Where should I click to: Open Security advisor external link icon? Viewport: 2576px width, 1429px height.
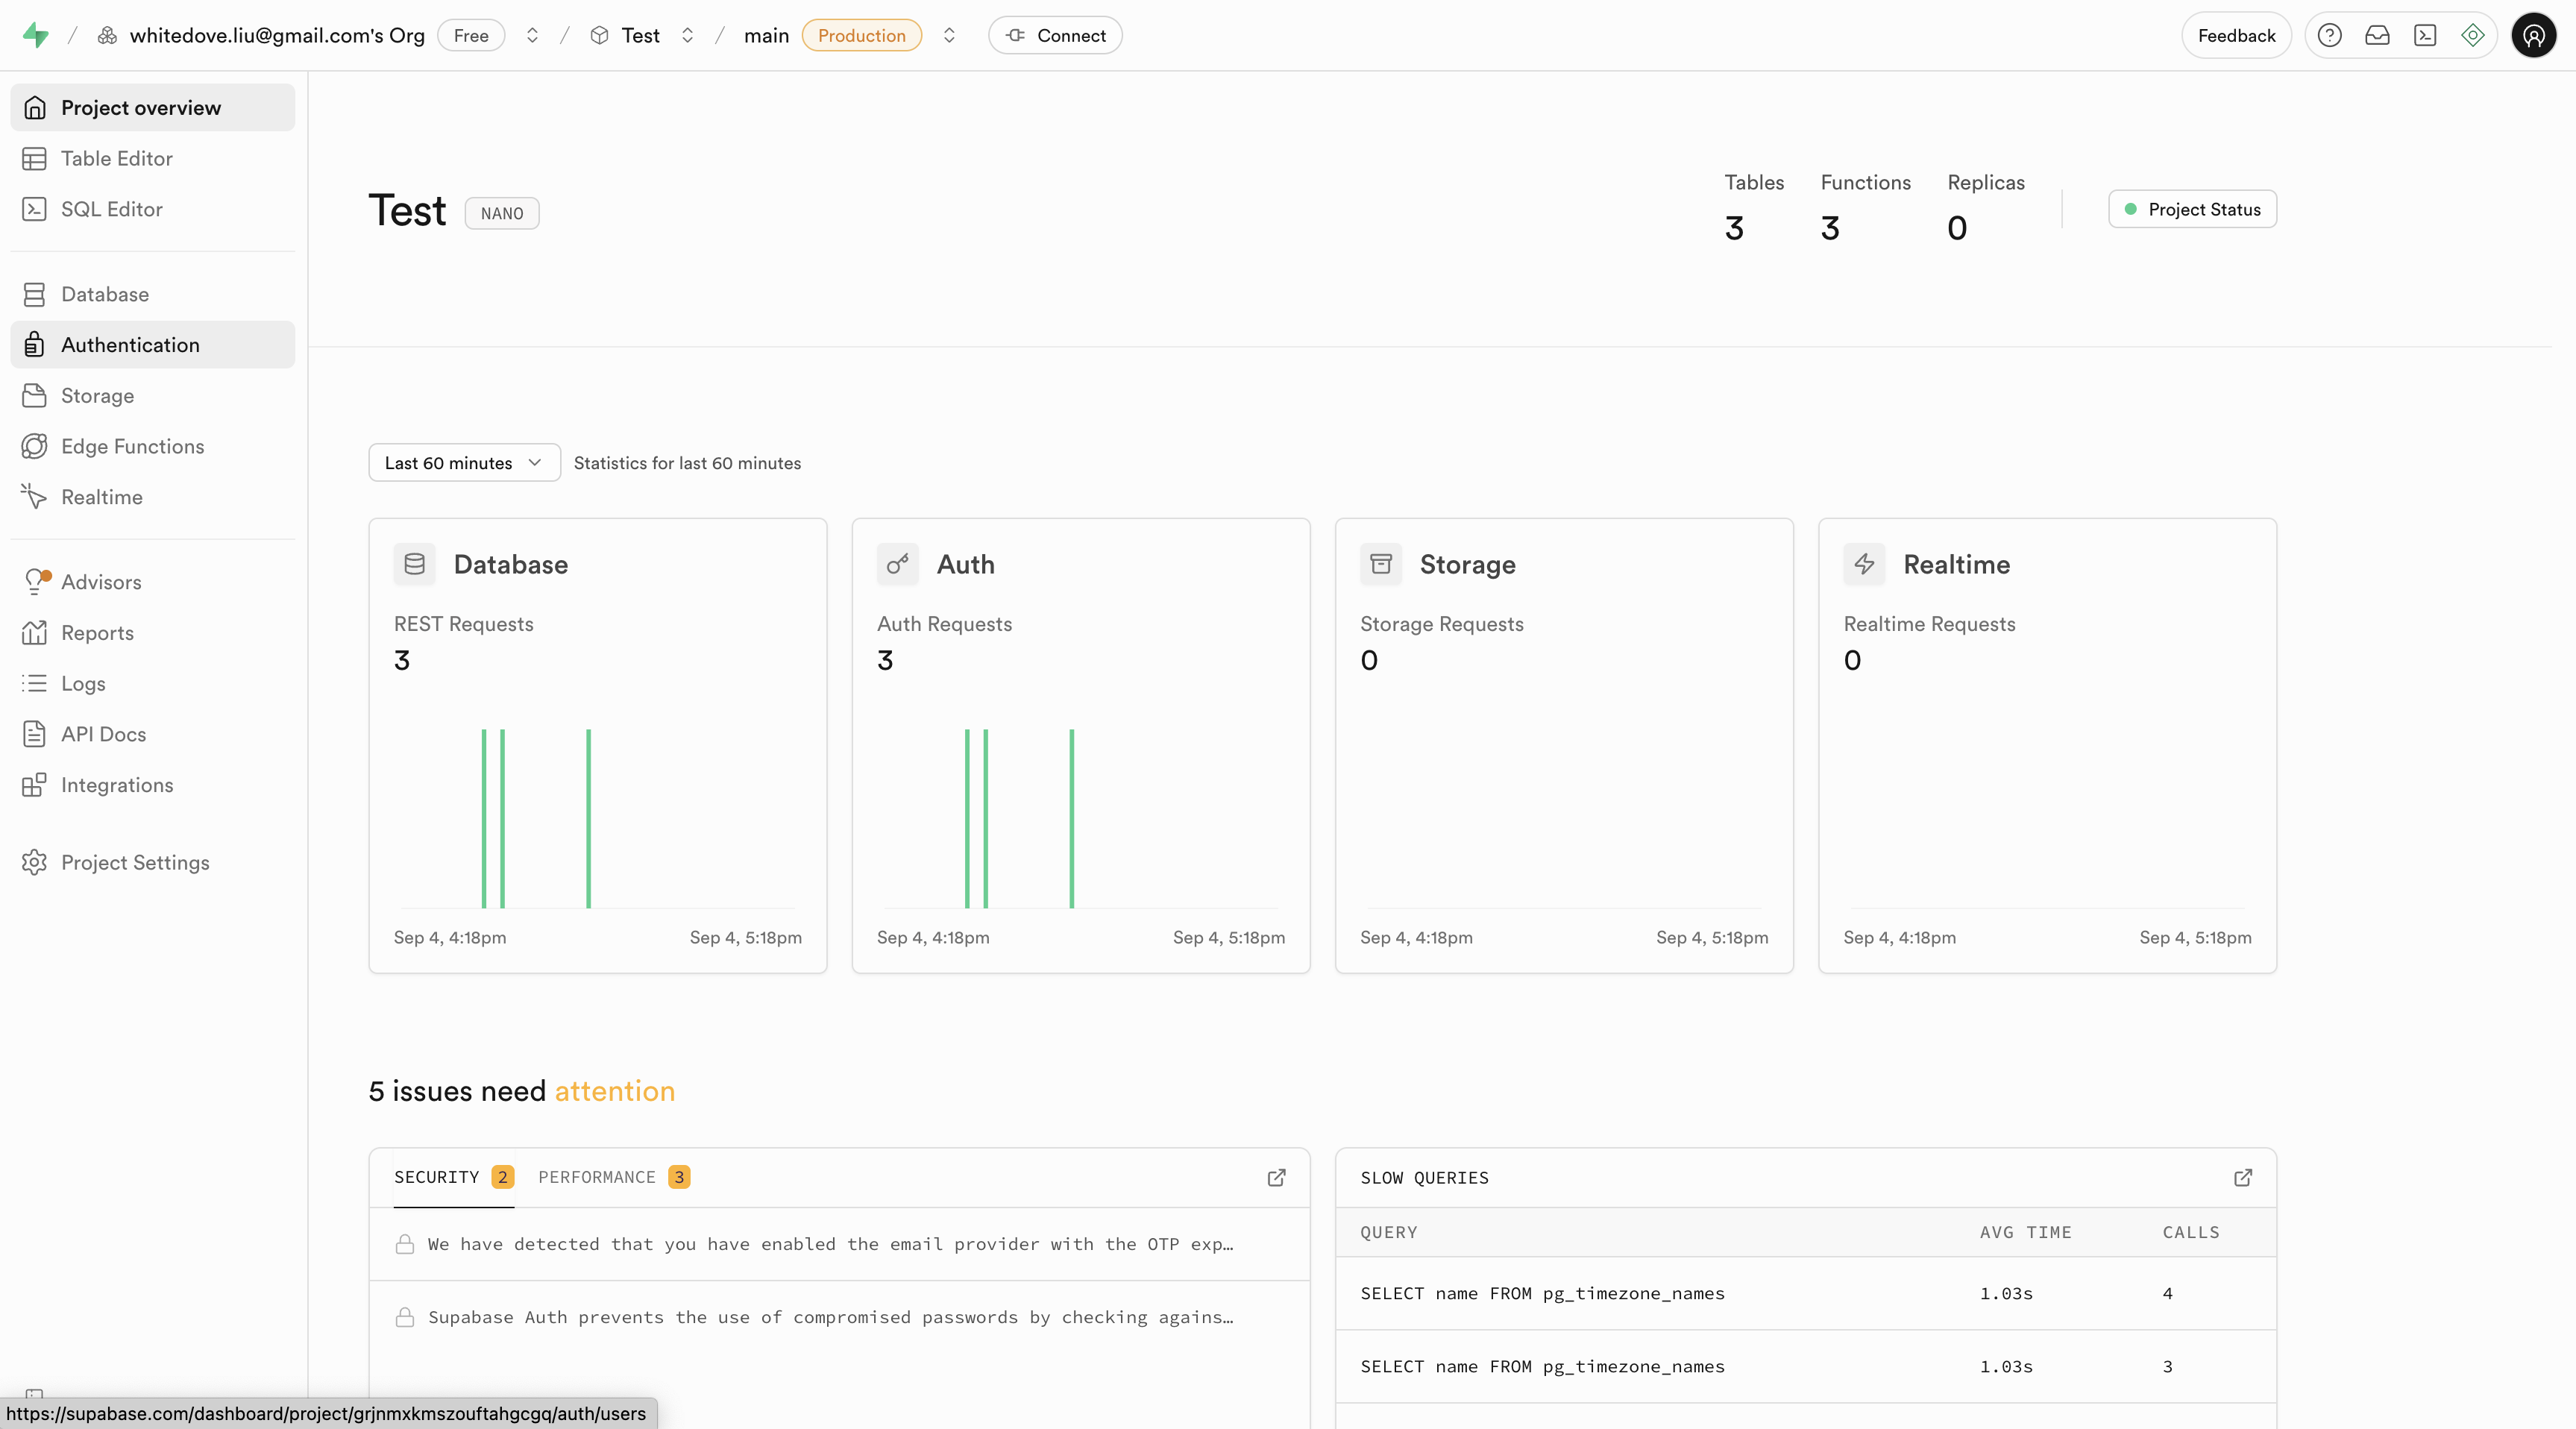[x=1276, y=1177]
